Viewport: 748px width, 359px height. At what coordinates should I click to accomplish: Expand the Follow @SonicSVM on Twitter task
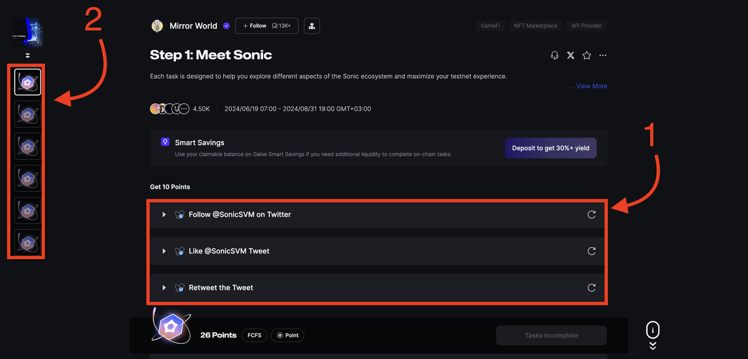(x=164, y=214)
